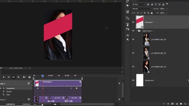189x106 pixels.
Task: Open the Rectangle 1 track filmstrip menu
Action: (30, 83)
